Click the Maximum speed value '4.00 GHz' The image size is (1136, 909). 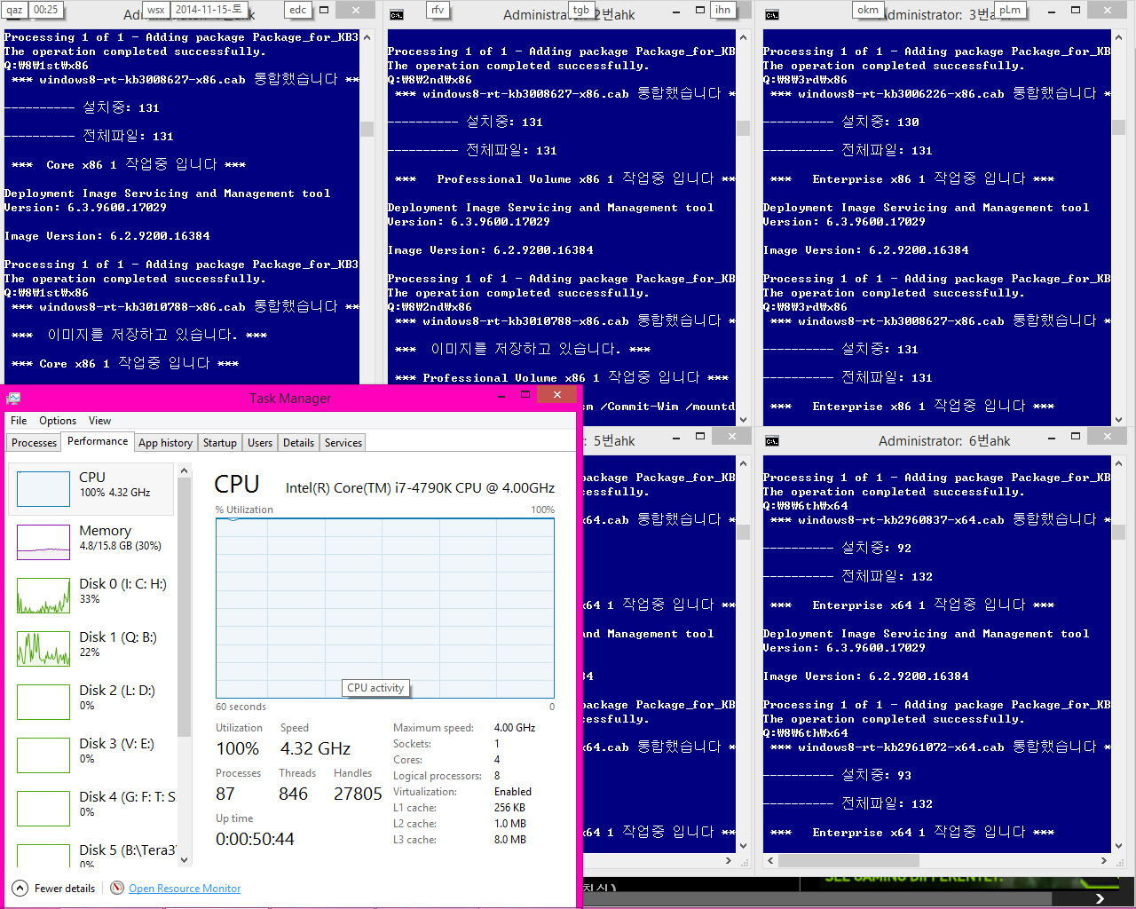coord(515,728)
